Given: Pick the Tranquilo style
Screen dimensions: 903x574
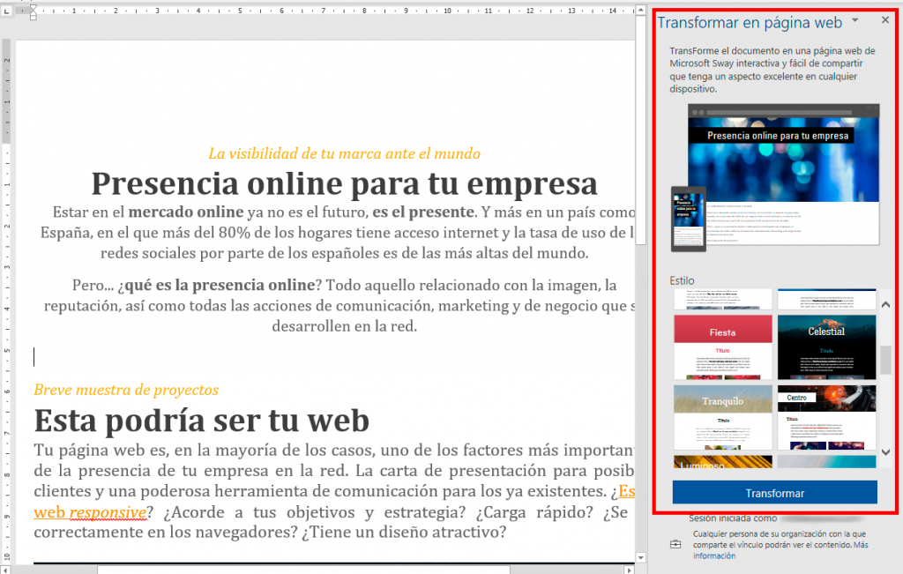Looking at the screenshot, I should (x=723, y=417).
